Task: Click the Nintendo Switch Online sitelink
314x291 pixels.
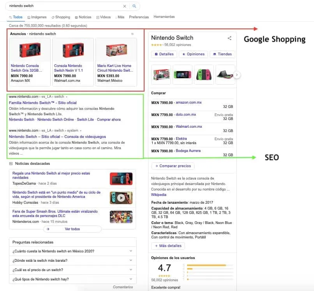Action: coord(55,120)
